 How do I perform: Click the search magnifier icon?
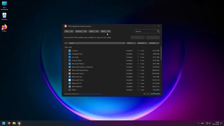coord(158,31)
